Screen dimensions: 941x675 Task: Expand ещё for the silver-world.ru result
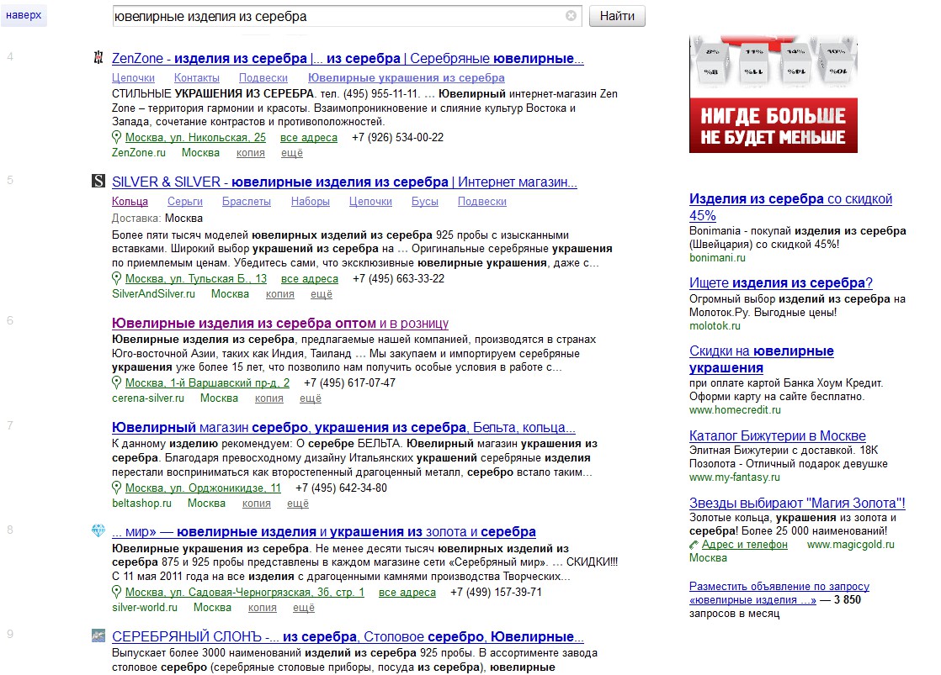[304, 608]
